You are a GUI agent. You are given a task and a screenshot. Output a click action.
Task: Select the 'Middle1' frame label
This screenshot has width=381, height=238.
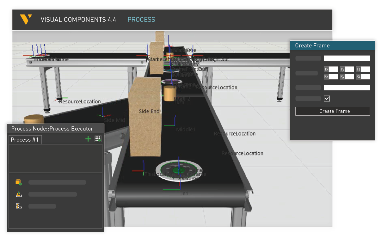pos(186,130)
